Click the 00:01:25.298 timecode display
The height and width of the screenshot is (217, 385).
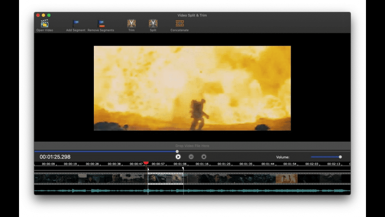(x=55, y=157)
